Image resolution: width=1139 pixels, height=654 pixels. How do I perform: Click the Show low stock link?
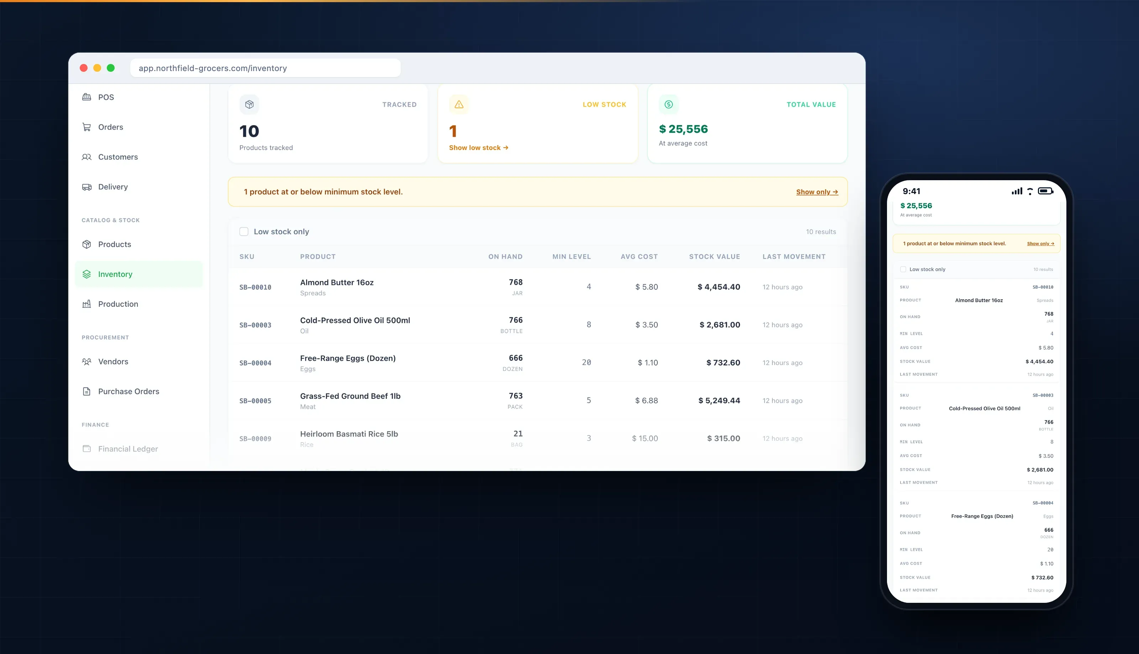(478, 148)
